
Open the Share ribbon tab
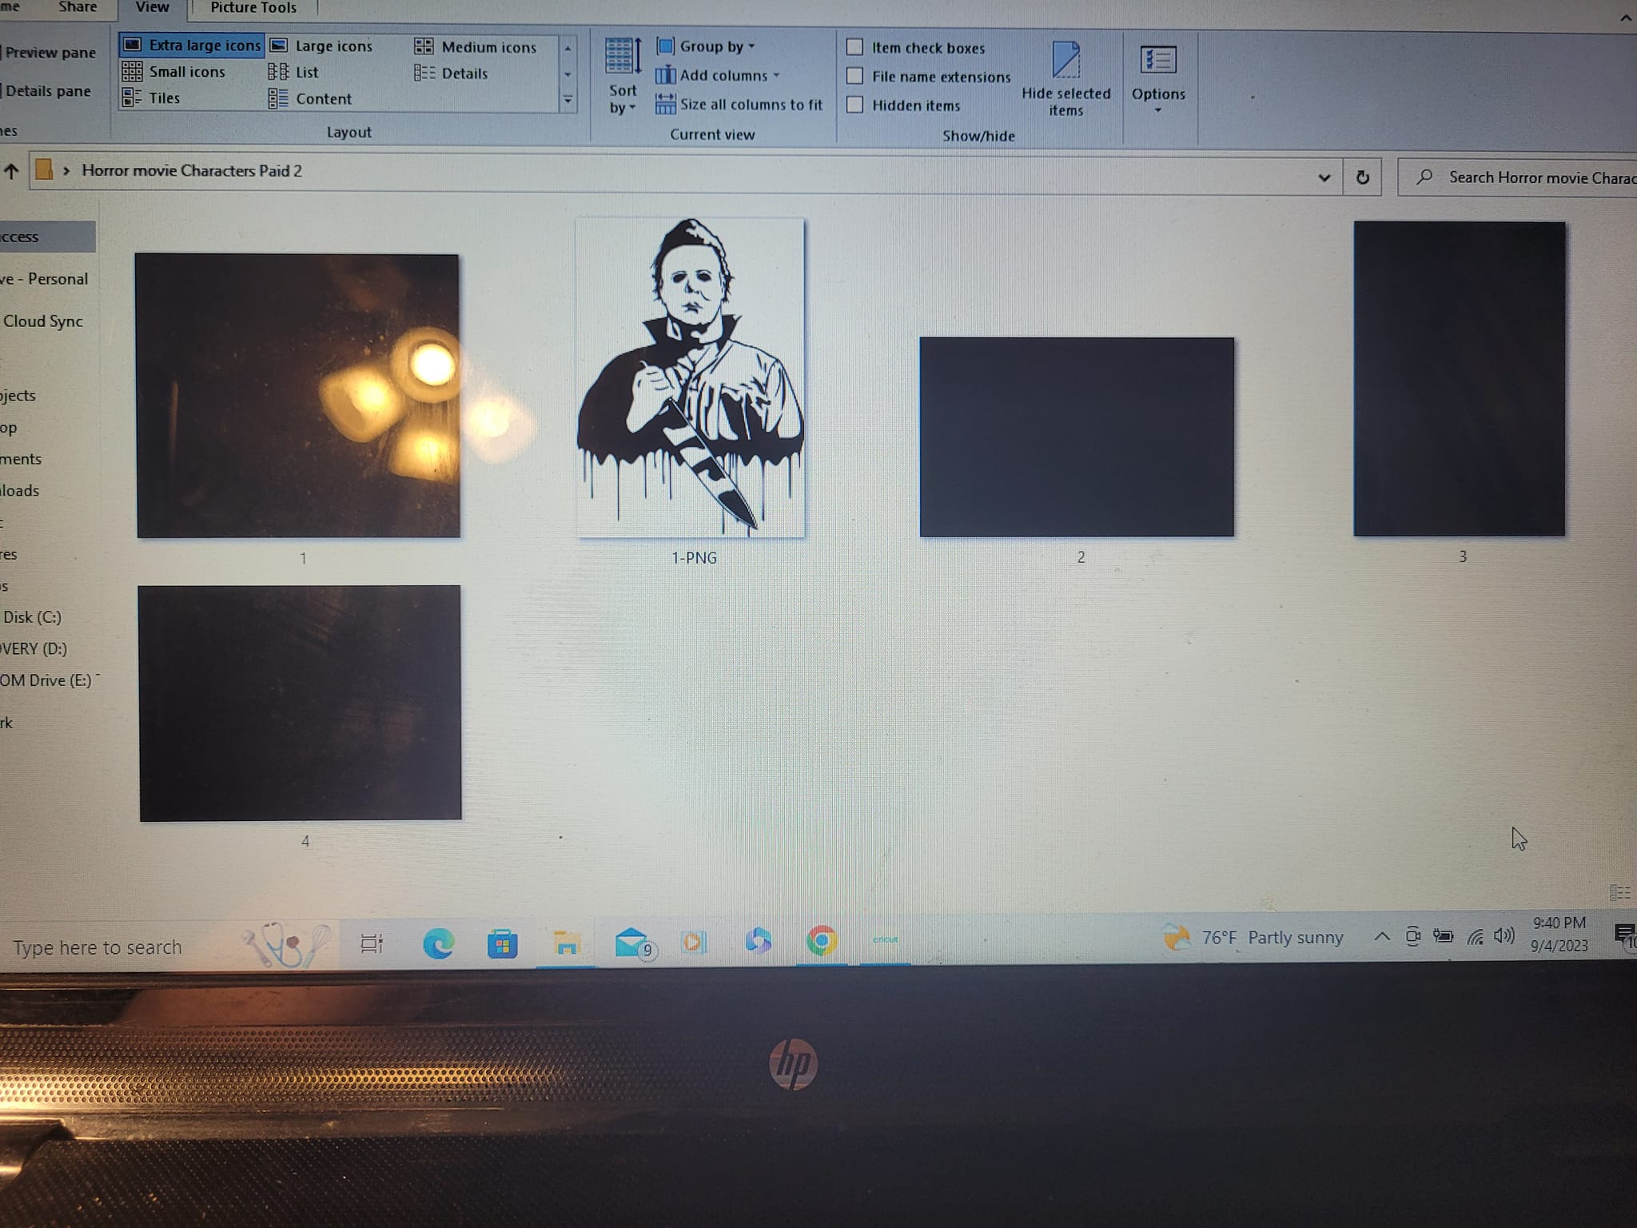click(78, 7)
